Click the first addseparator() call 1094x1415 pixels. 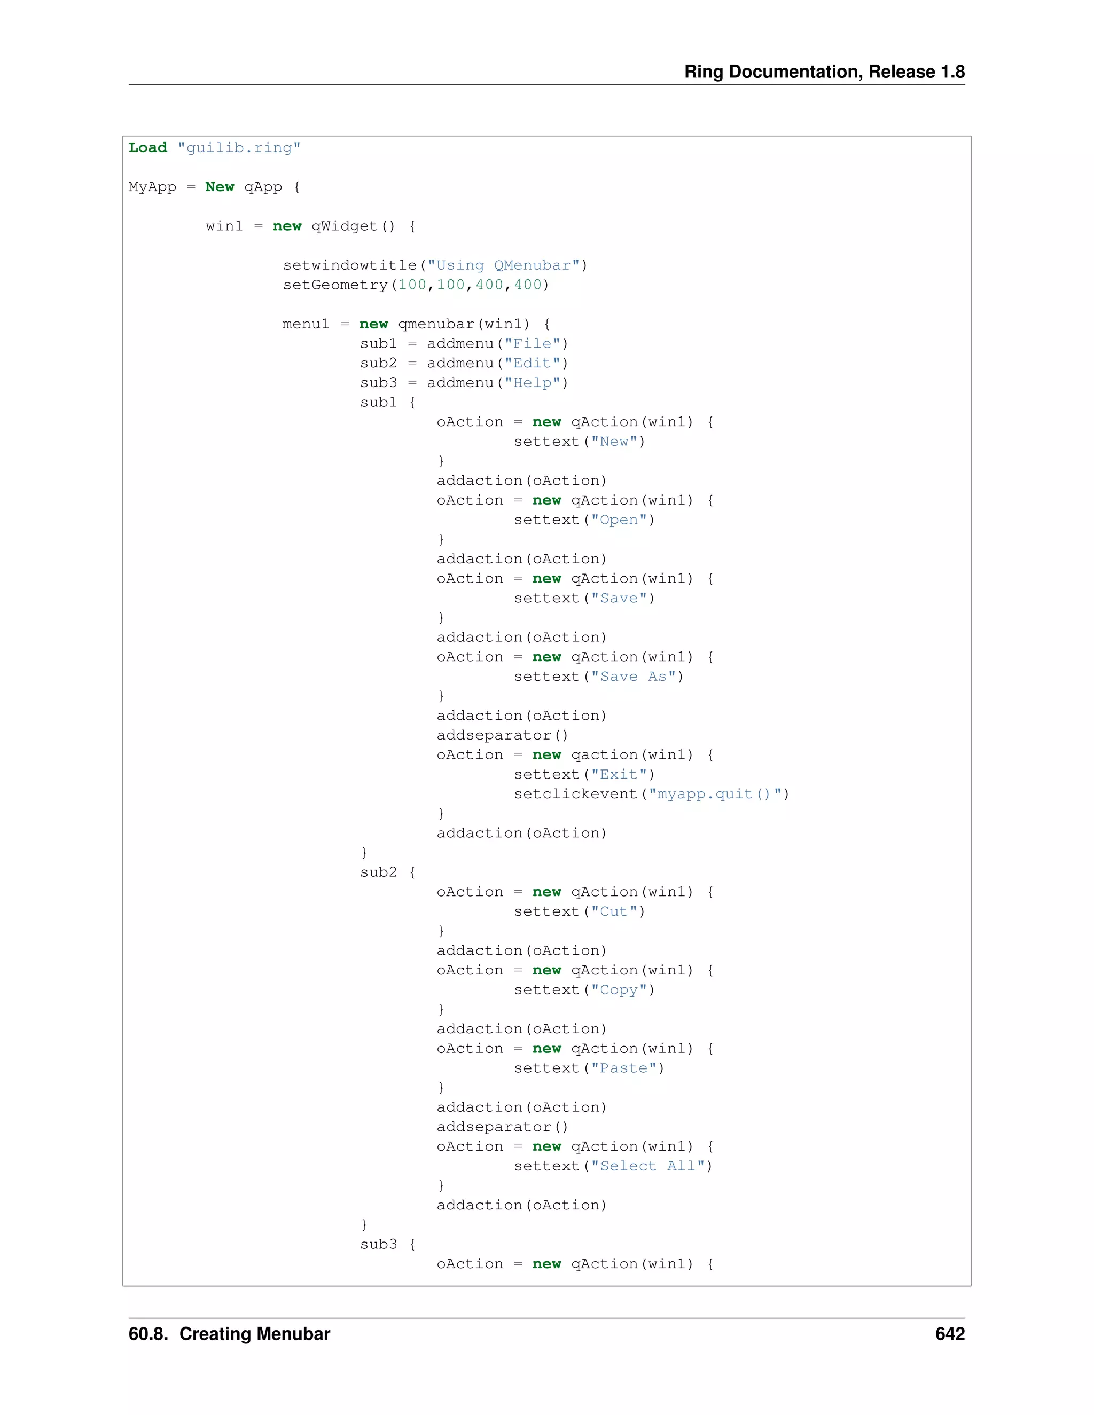pyautogui.click(x=502, y=735)
